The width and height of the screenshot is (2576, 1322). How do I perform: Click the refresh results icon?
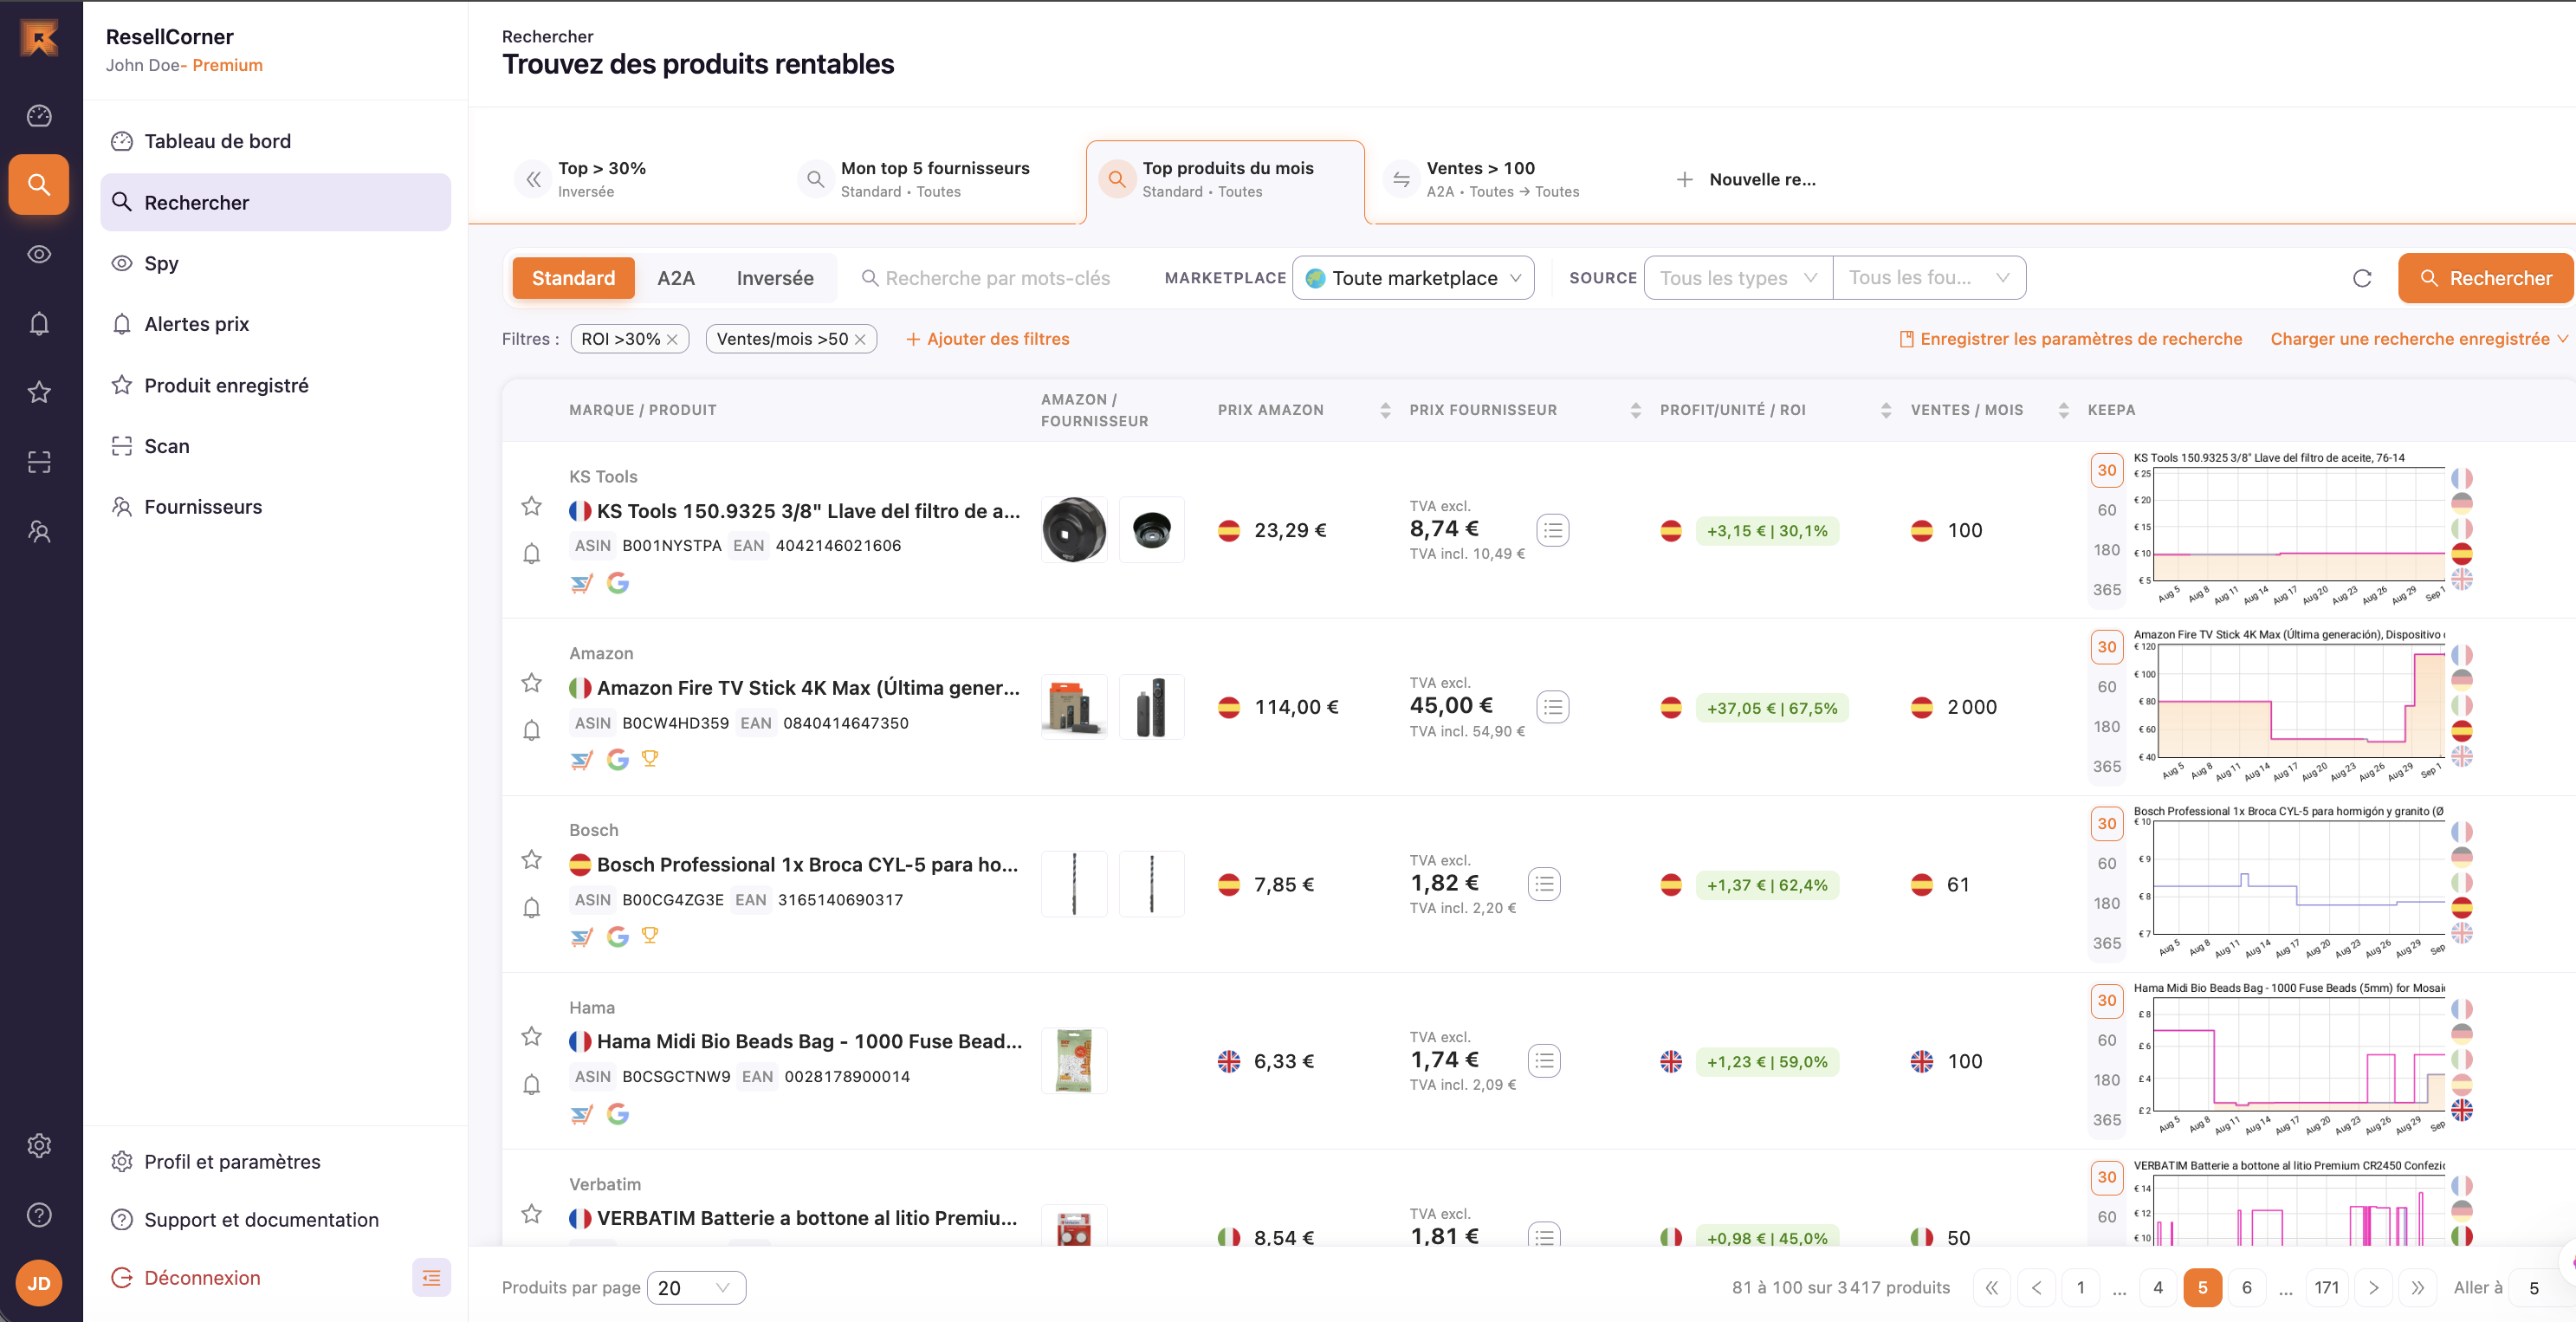click(2362, 278)
